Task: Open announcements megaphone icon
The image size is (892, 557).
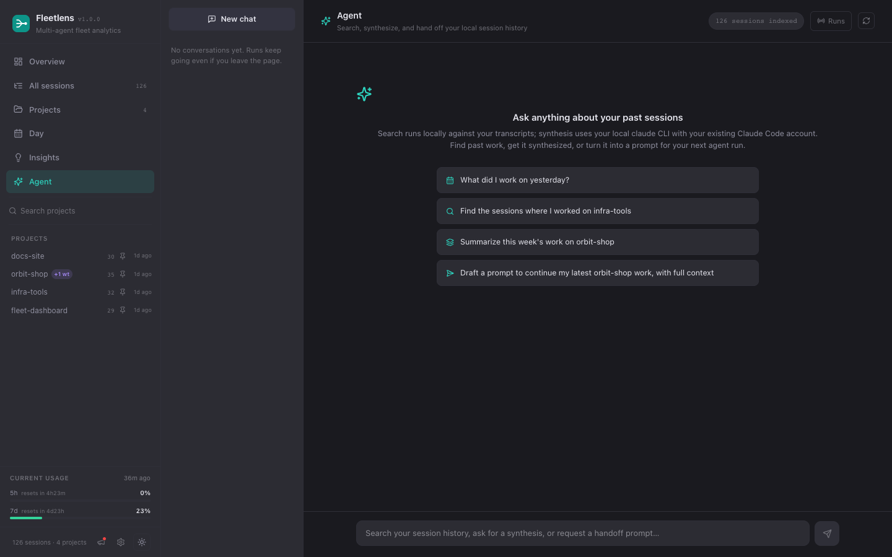Action: click(102, 542)
